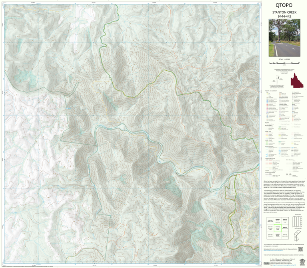Screen dimensions: 307x268
Task: Click the Queensland Government coat of arms
Action: [x=302, y=262]
